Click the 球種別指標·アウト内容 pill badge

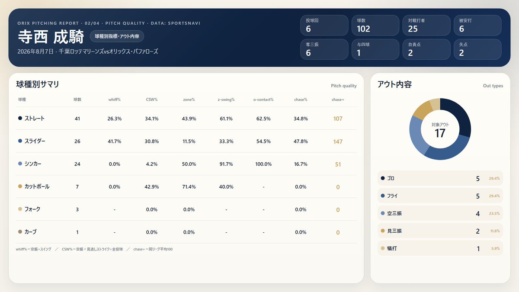117,36
